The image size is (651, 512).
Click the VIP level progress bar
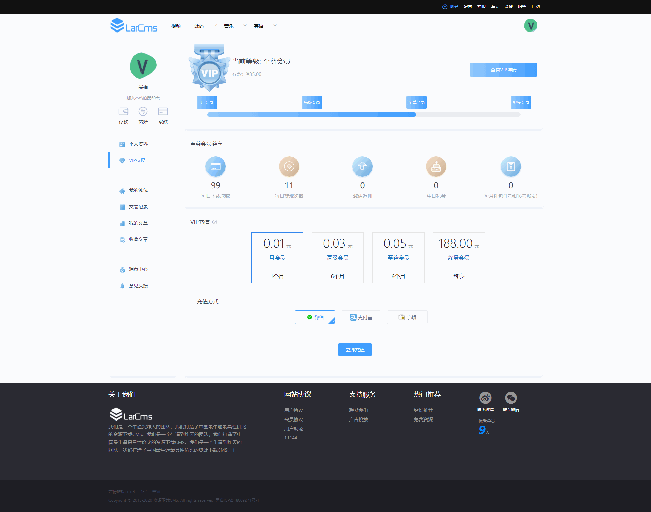(x=363, y=115)
